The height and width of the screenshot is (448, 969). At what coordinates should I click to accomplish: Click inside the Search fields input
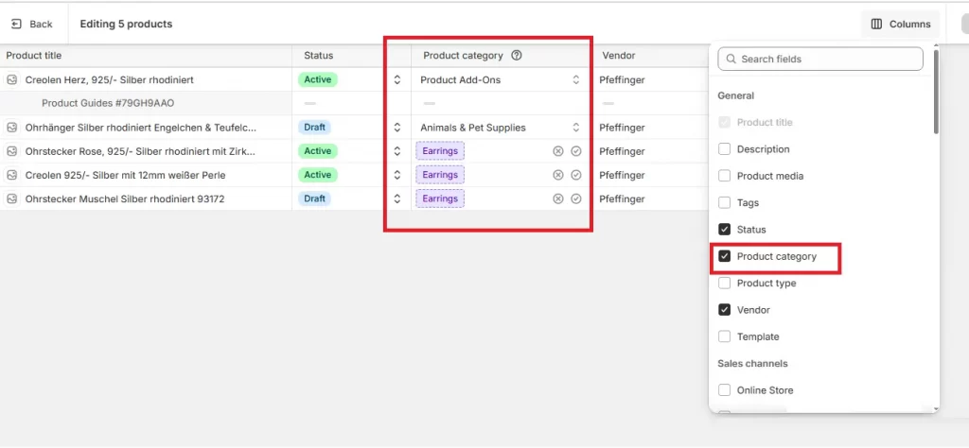coord(820,60)
